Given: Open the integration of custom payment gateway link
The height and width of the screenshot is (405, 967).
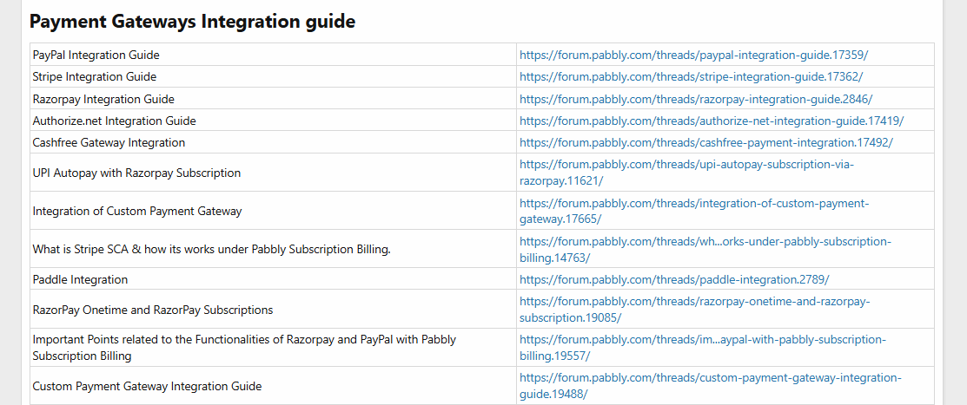Looking at the screenshot, I should pyautogui.click(x=694, y=211).
